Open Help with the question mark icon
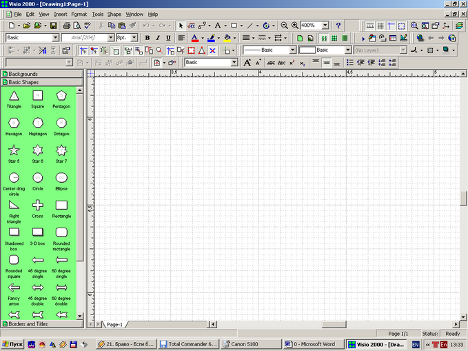 (x=338, y=26)
